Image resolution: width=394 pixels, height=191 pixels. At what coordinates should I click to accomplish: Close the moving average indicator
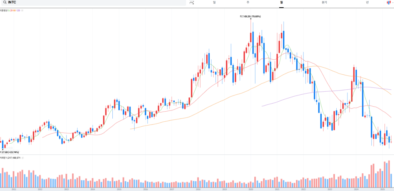point(22,10)
